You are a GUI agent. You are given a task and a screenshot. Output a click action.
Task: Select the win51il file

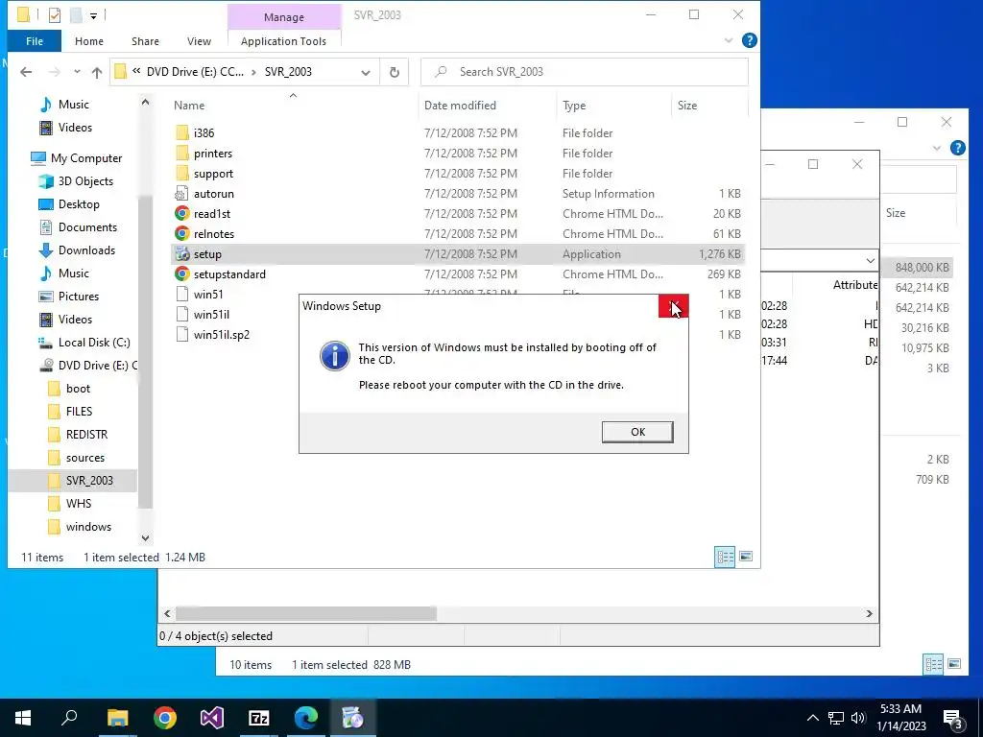pyautogui.click(x=211, y=314)
